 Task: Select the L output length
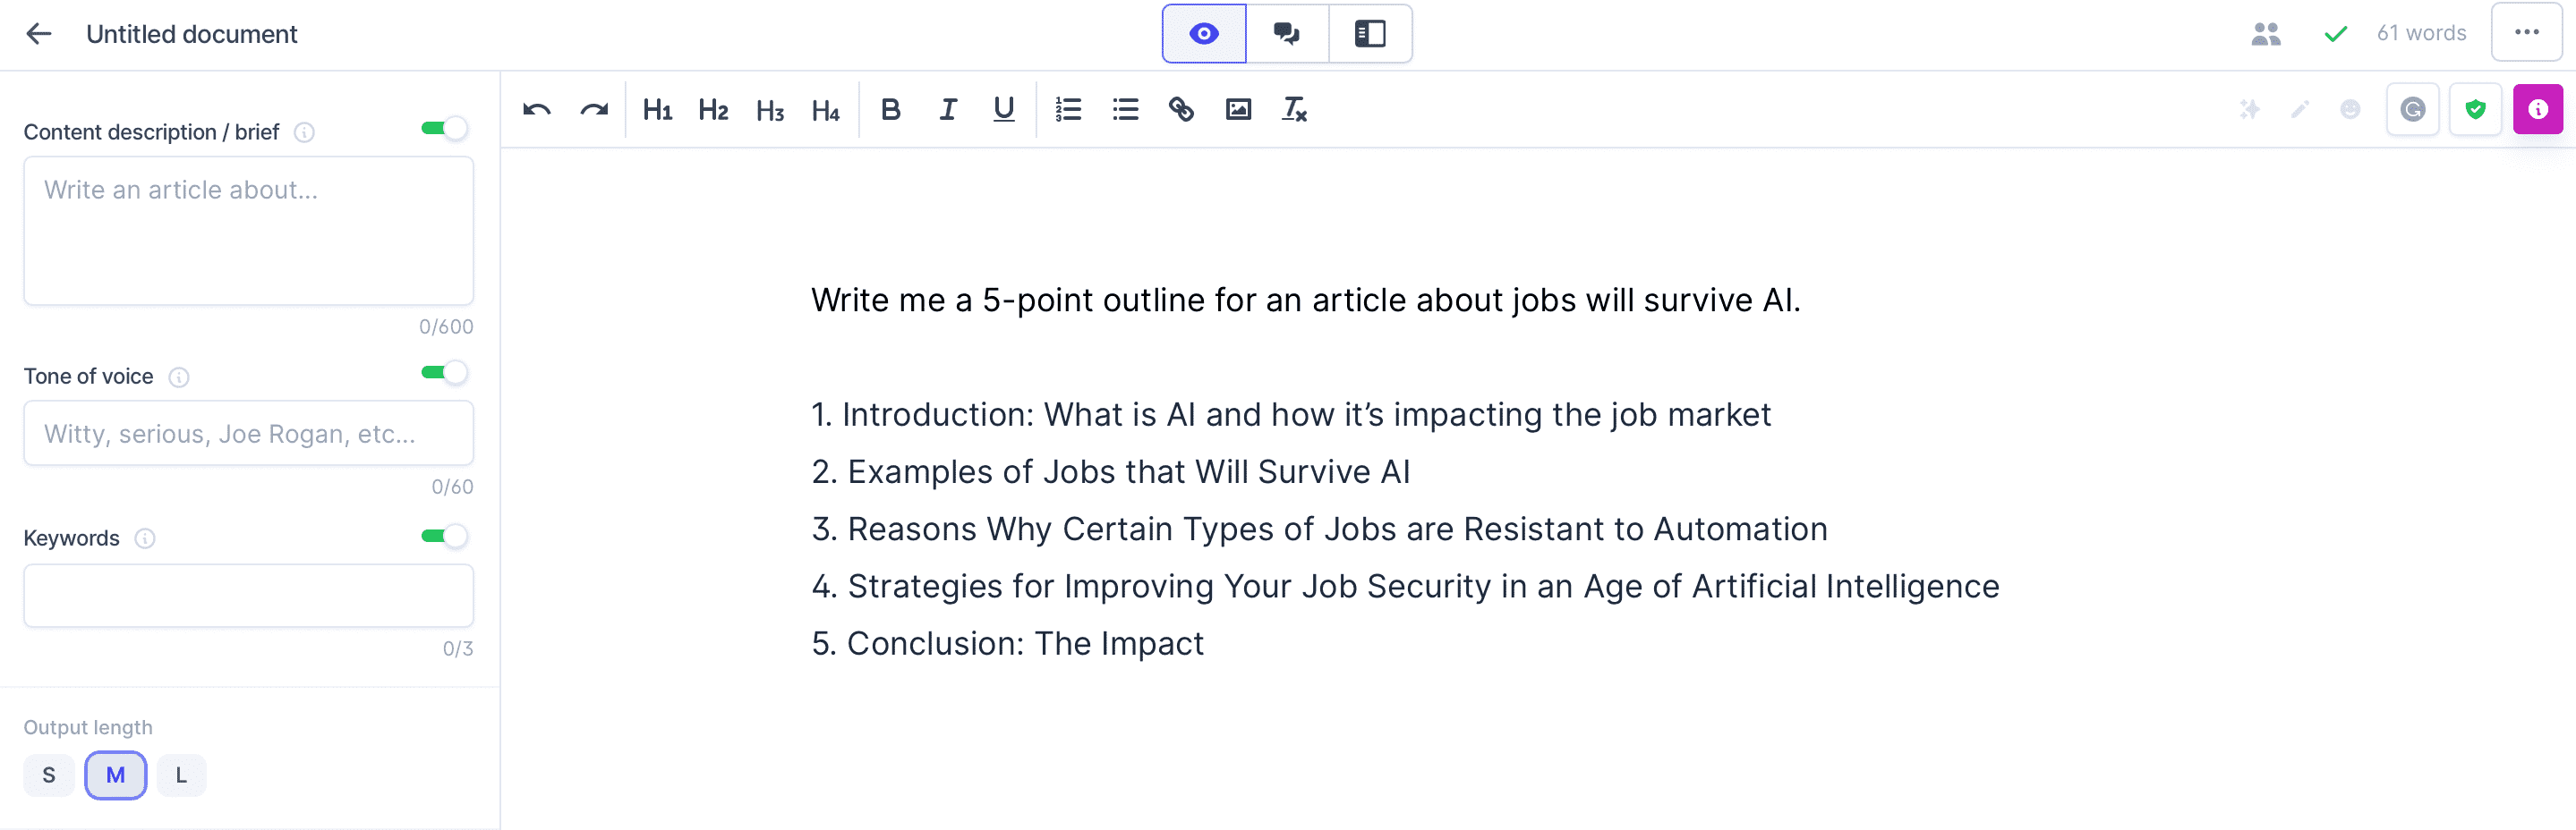(181, 775)
